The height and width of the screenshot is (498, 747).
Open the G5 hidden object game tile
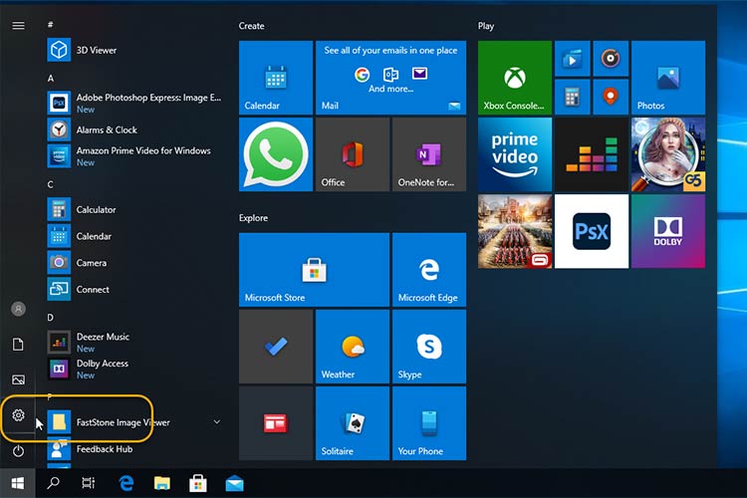668,154
